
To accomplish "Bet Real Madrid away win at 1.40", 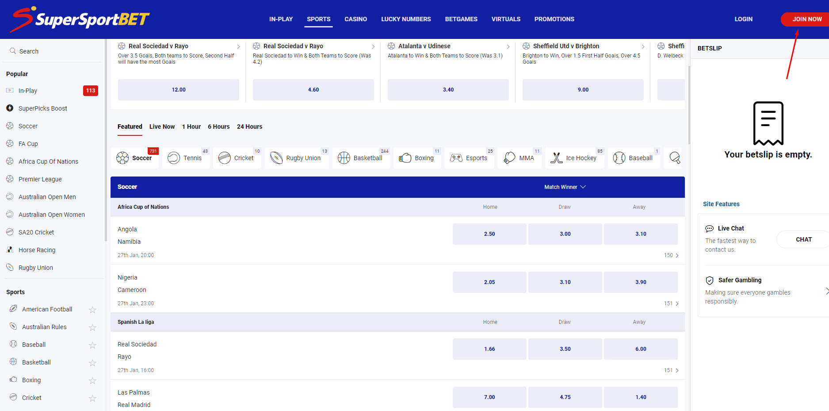I will (641, 397).
